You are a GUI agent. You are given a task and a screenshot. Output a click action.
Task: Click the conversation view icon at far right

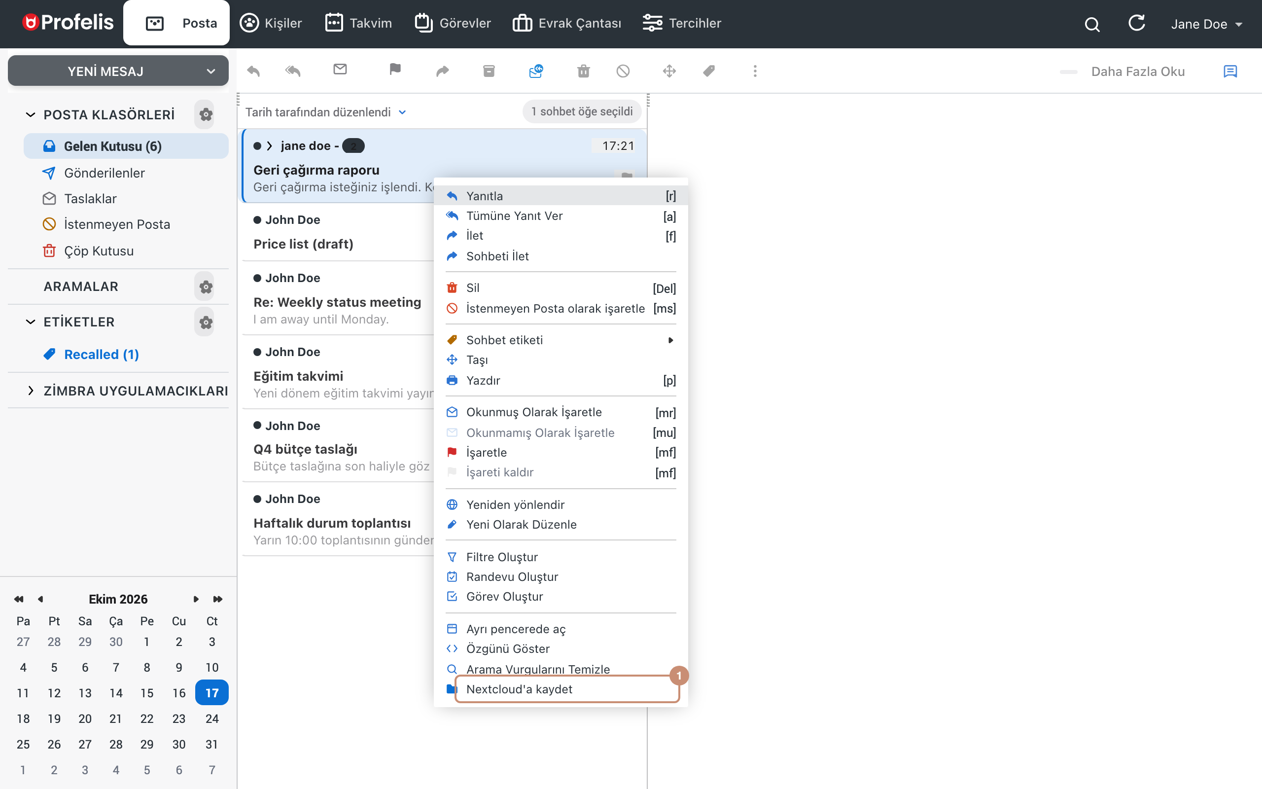tap(1229, 72)
